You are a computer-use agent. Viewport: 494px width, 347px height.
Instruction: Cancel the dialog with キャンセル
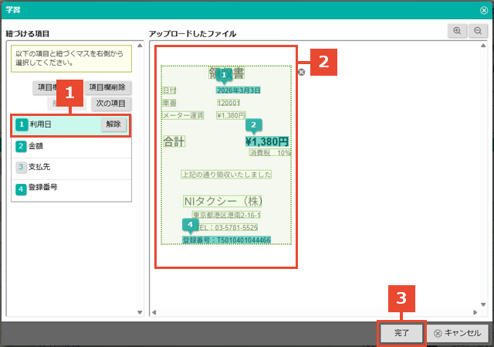(458, 333)
